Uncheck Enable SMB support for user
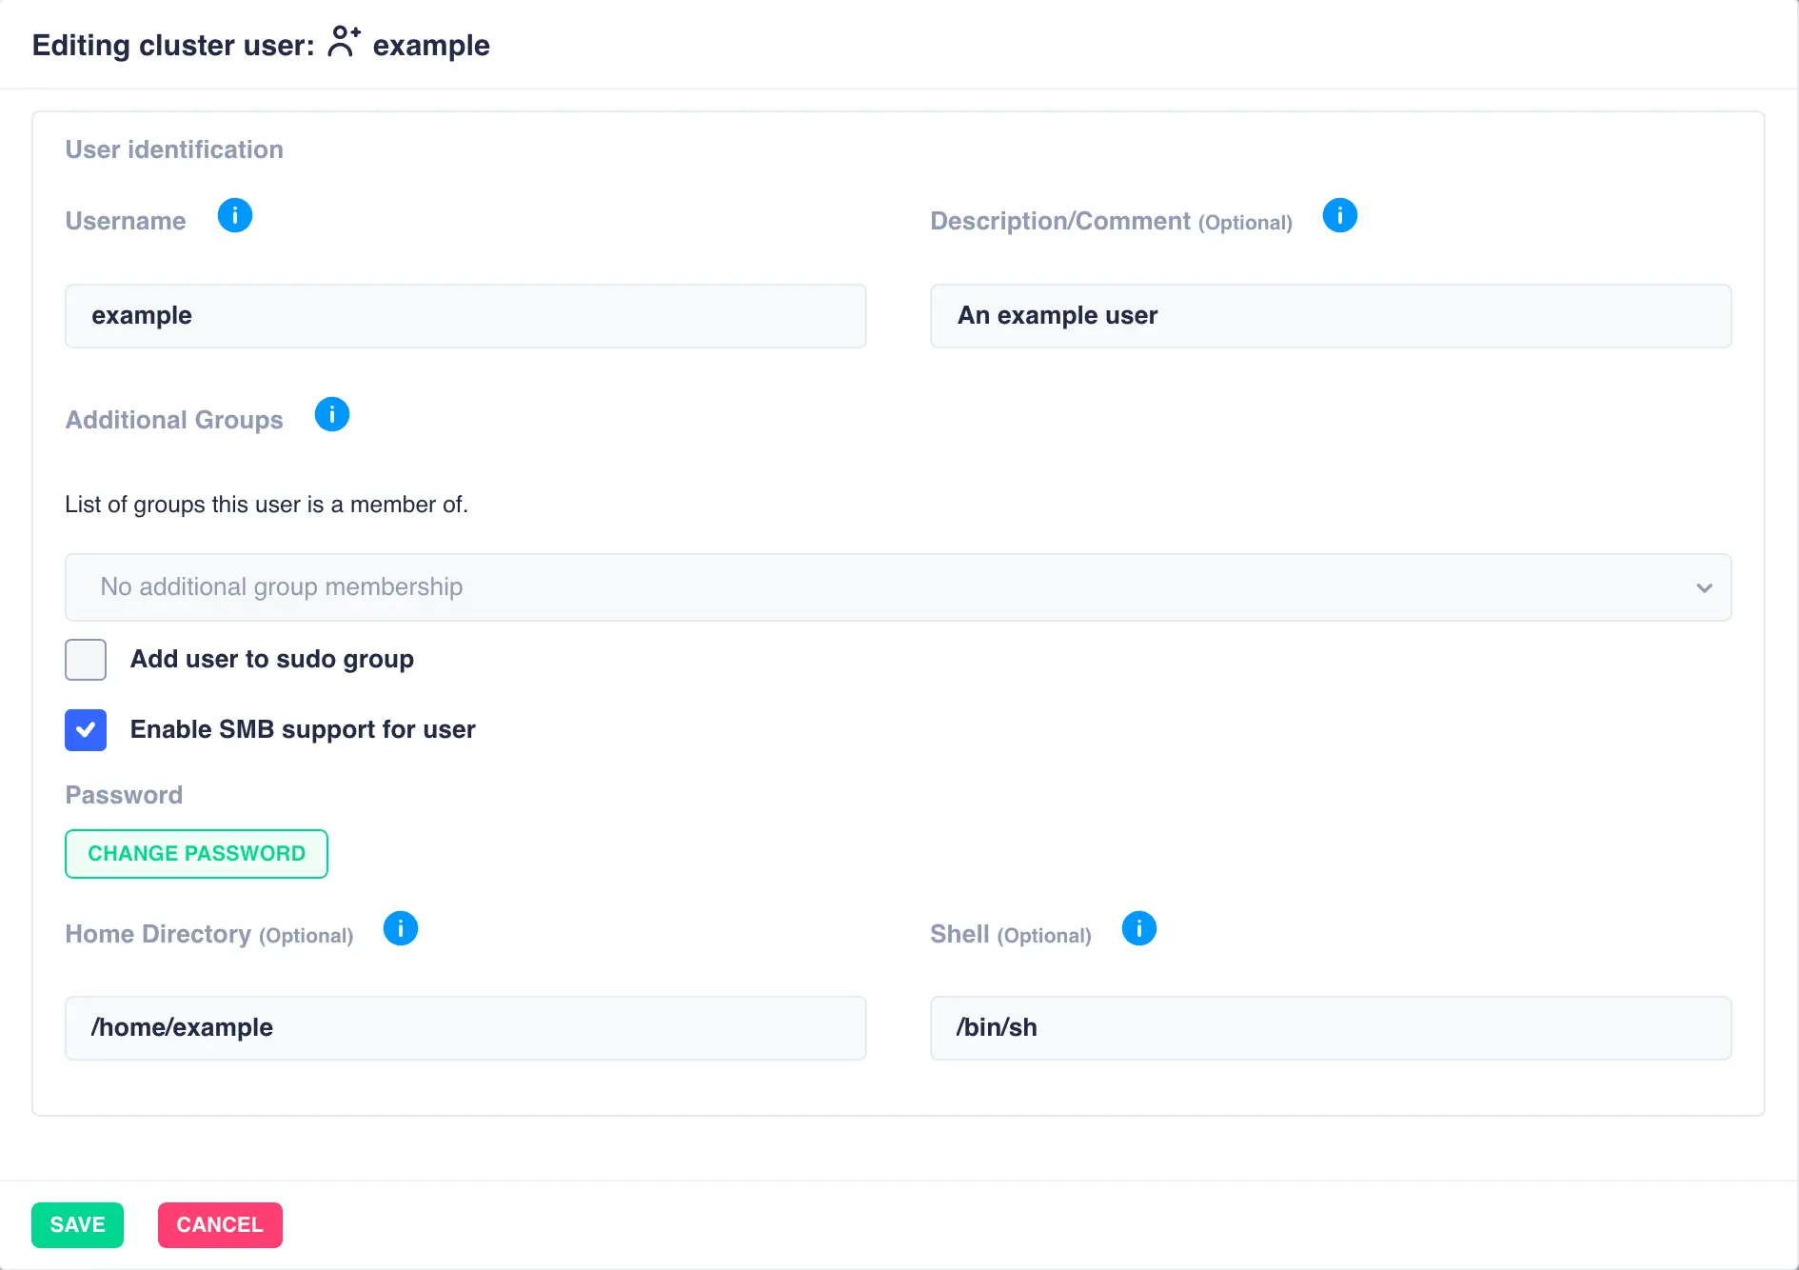This screenshot has height=1270, width=1799. click(x=86, y=730)
